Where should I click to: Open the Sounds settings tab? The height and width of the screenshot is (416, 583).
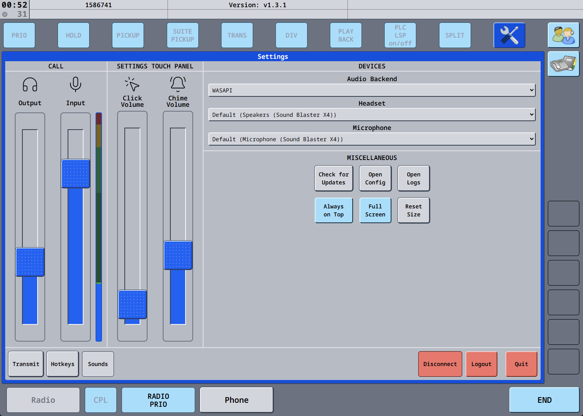pos(98,364)
